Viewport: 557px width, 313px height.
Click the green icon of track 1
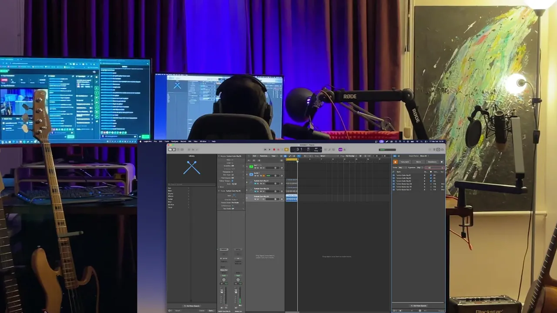[x=251, y=166]
